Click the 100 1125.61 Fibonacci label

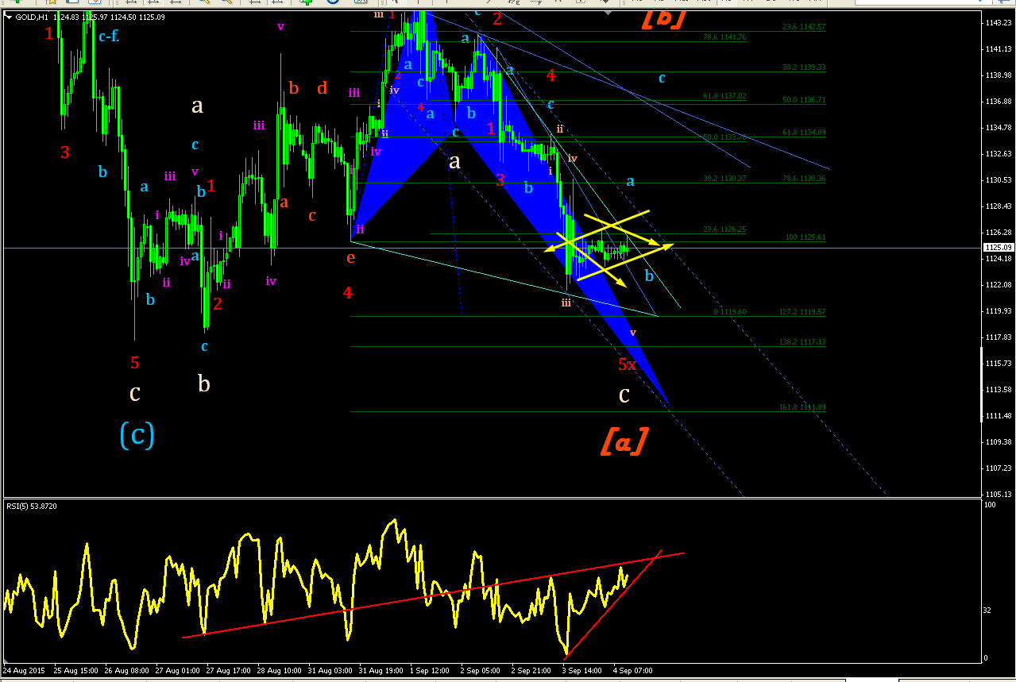click(805, 237)
